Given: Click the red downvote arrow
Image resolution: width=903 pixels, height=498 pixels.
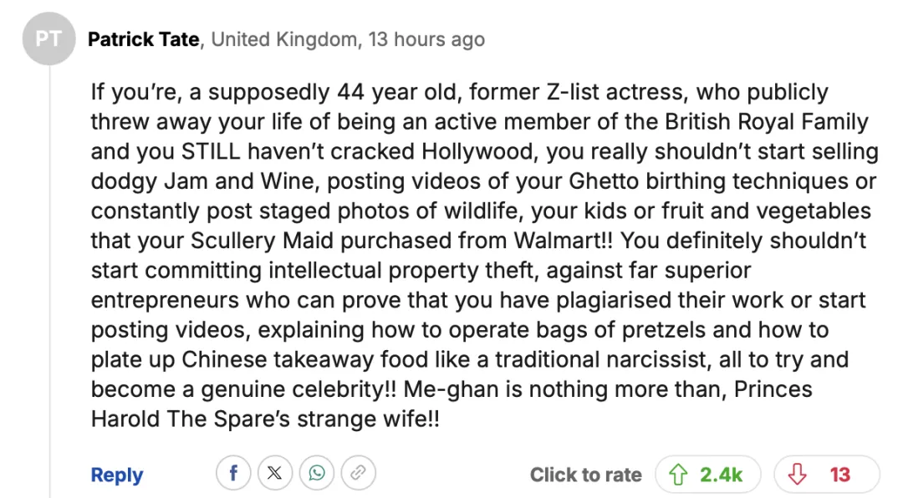Looking at the screenshot, I should click(798, 475).
